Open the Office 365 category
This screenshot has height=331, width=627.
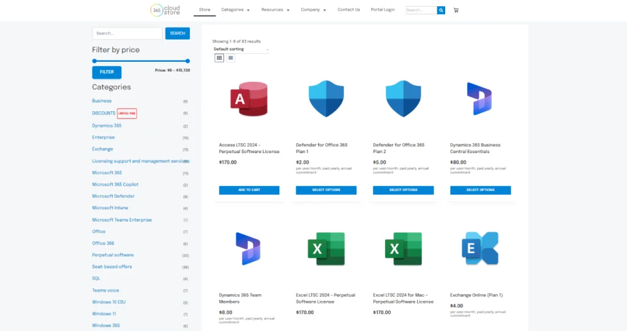pyautogui.click(x=103, y=244)
